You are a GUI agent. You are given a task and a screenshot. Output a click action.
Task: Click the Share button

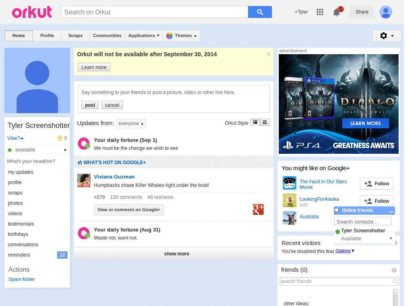[x=362, y=12]
